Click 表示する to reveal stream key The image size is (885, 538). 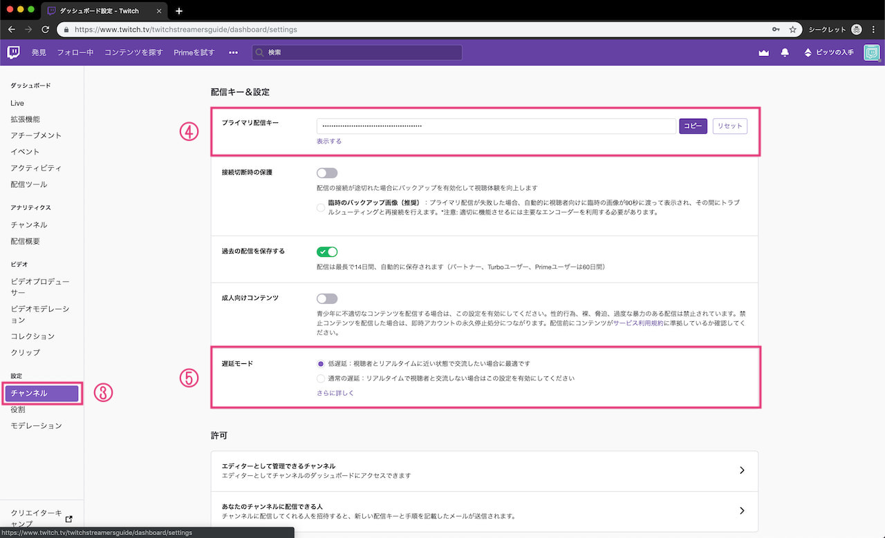pos(329,141)
